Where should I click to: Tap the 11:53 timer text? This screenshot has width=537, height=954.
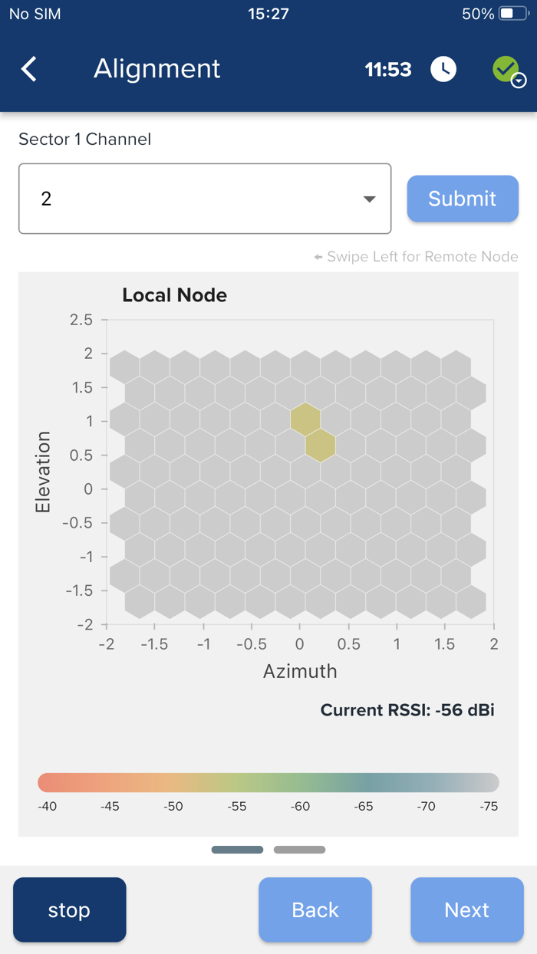click(388, 70)
